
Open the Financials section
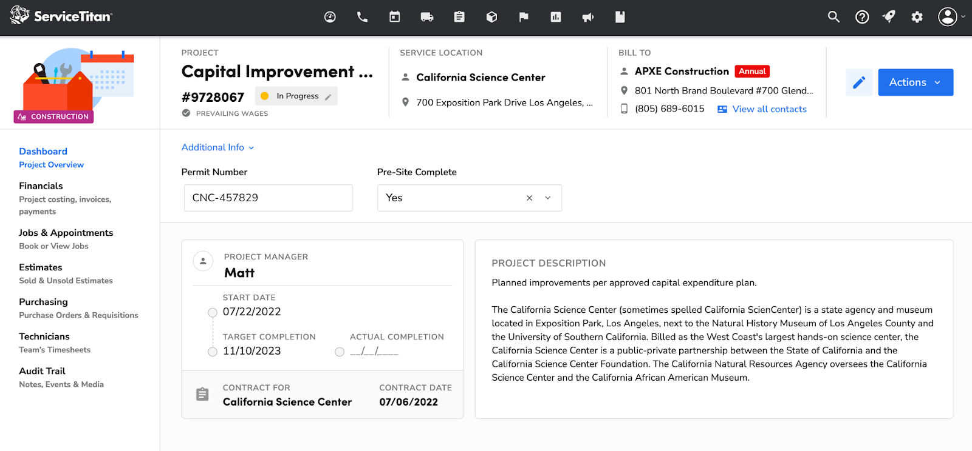(65, 198)
